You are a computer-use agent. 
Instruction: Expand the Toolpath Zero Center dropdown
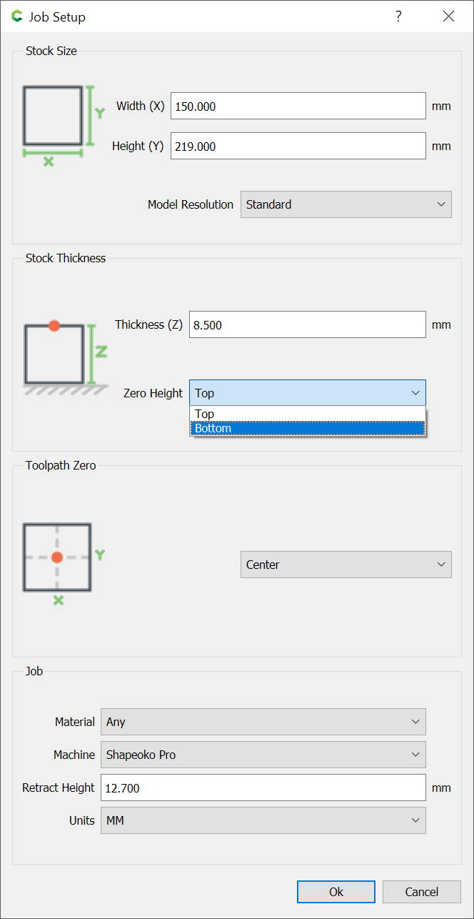click(x=346, y=565)
